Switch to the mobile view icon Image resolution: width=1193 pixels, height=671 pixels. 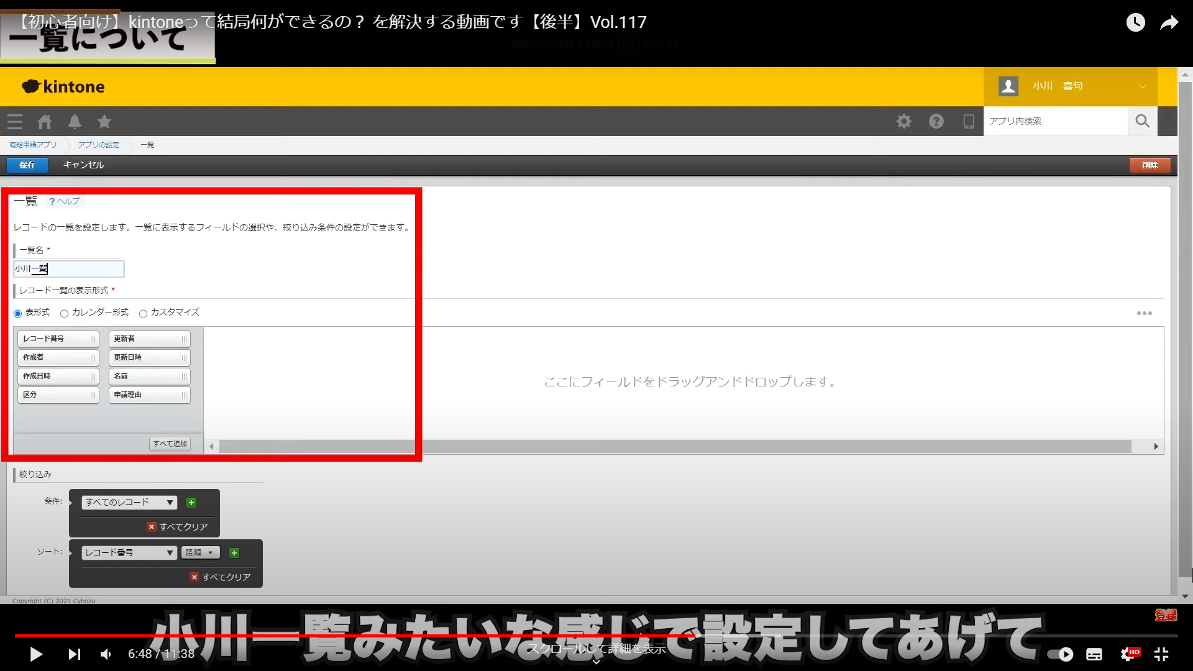click(968, 121)
